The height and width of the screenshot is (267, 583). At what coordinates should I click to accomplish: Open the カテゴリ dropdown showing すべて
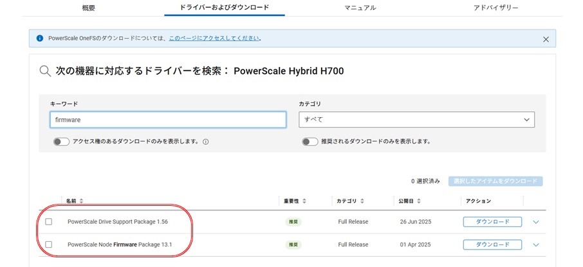(x=417, y=120)
